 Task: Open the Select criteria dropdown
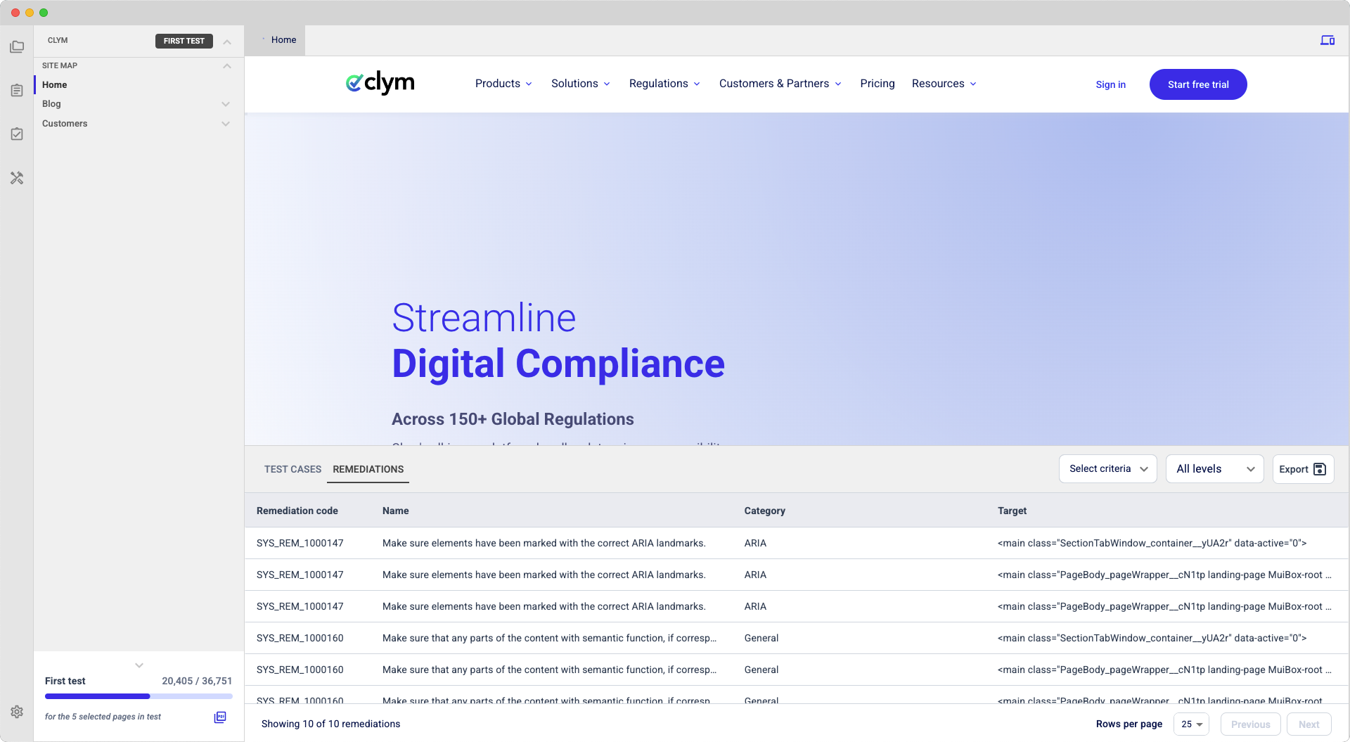1107,469
